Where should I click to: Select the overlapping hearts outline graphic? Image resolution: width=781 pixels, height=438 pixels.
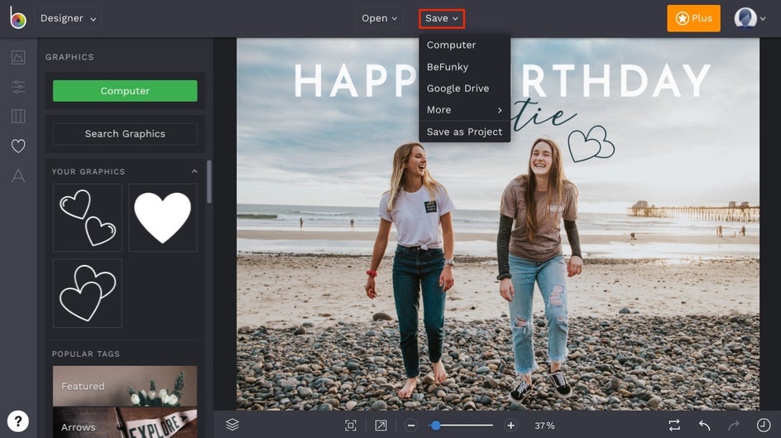coord(88,293)
